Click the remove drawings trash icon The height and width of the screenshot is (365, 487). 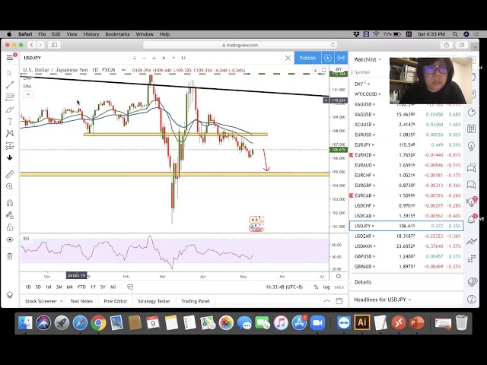[x=10, y=255]
